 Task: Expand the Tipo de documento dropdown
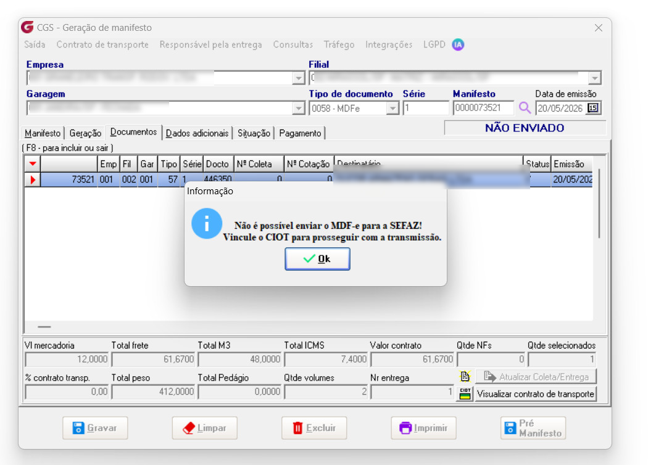click(x=392, y=109)
